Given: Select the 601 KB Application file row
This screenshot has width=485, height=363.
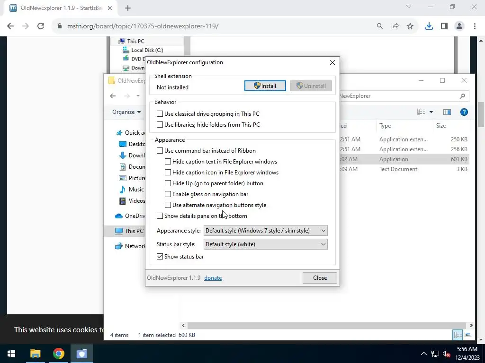Looking at the screenshot, I should 404,159.
